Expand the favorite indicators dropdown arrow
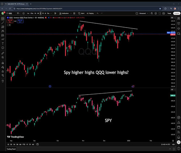The image size is (181, 153). point(71,13)
